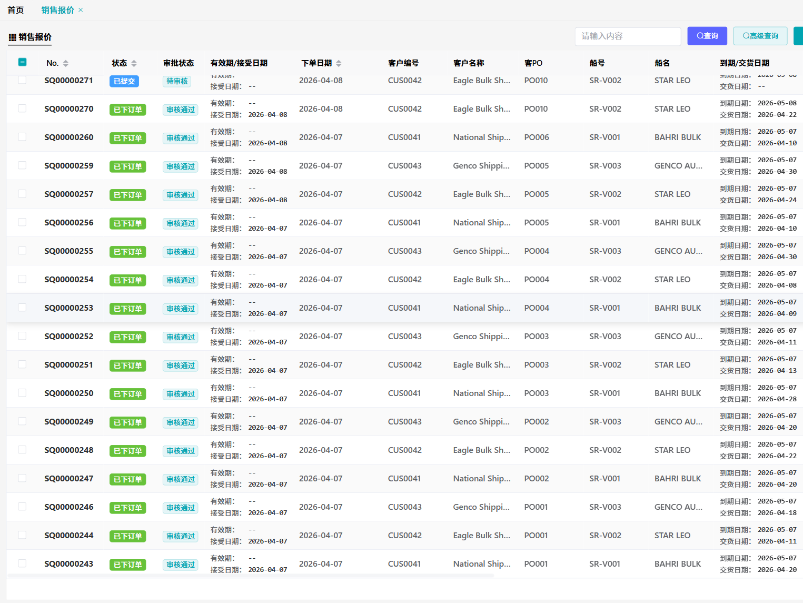Close the 销售报价 tab

[81, 10]
